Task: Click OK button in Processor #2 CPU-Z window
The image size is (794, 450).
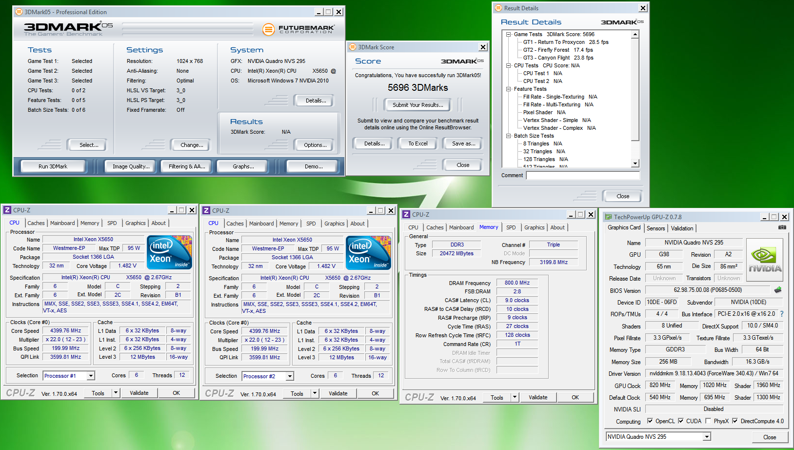Action: pyautogui.click(x=375, y=393)
